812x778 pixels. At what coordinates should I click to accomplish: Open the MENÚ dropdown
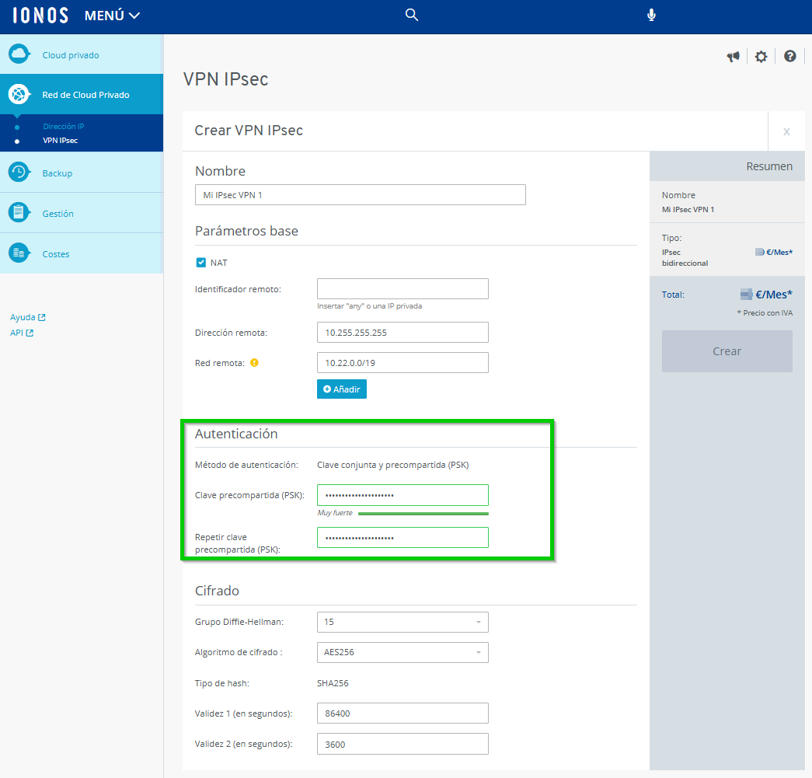tap(112, 14)
